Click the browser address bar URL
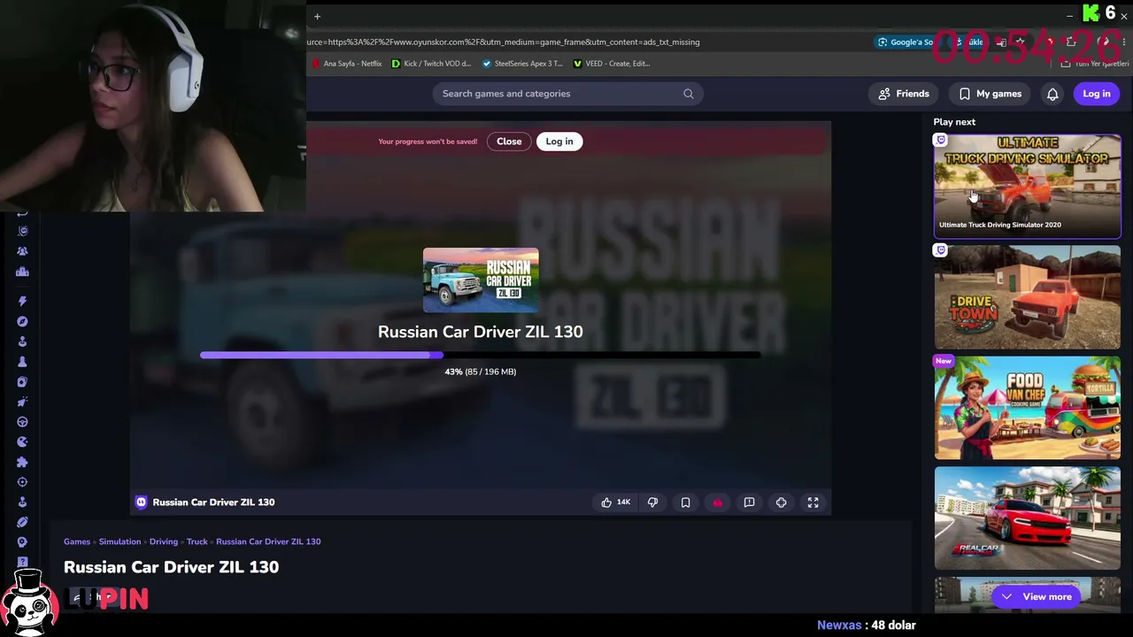Viewport: 1133px width, 637px height. coord(503,42)
